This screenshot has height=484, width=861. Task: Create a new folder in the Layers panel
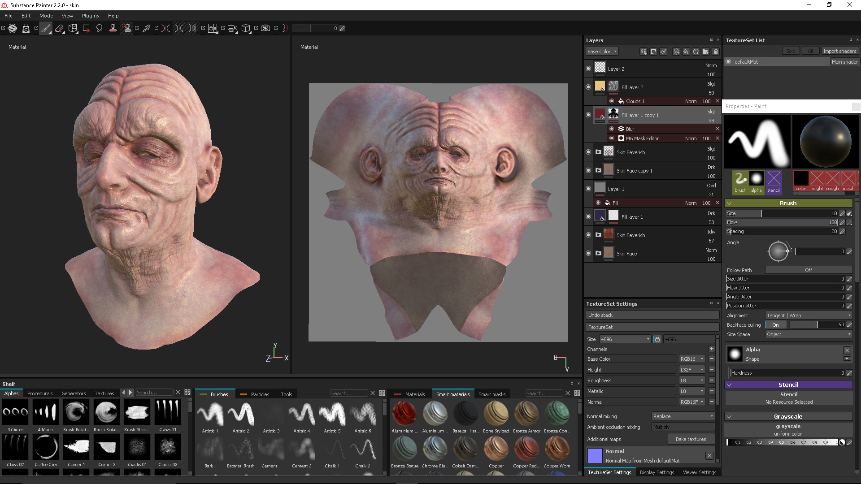[x=706, y=52]
